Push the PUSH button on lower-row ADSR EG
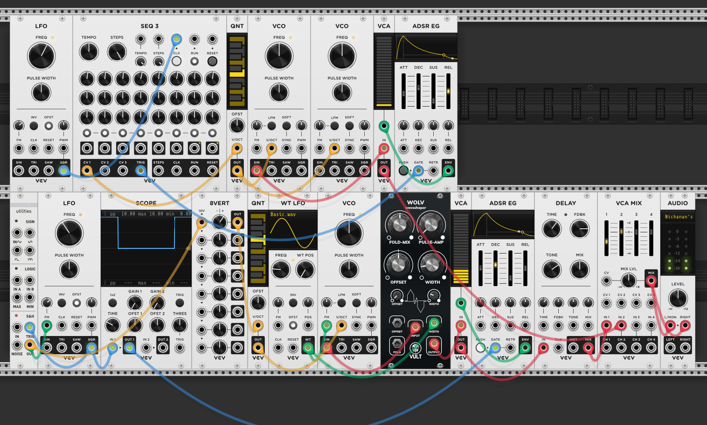Screen dimensions: 707x425 pos(480,348)
